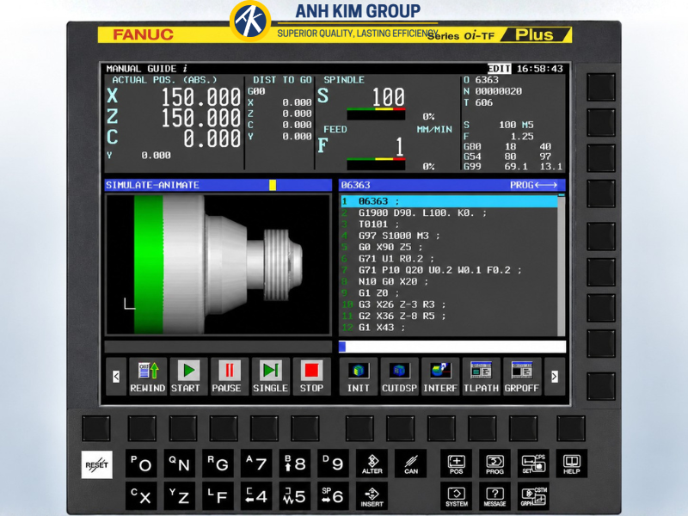Tap the N address key
This screenshot has height=516, width=688.
(180, 464)
